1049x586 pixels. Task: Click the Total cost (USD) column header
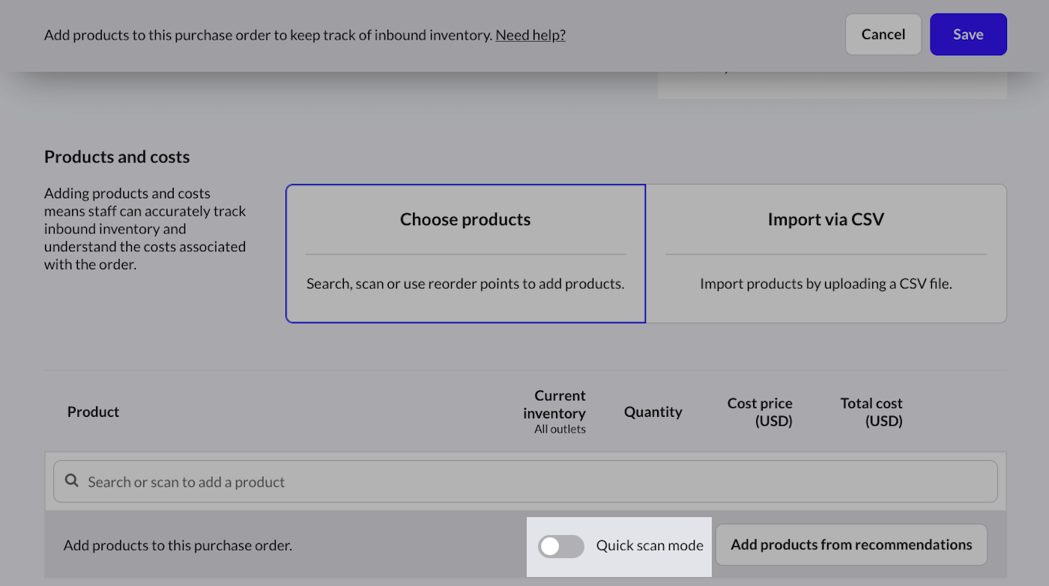(x=871, y=412)
